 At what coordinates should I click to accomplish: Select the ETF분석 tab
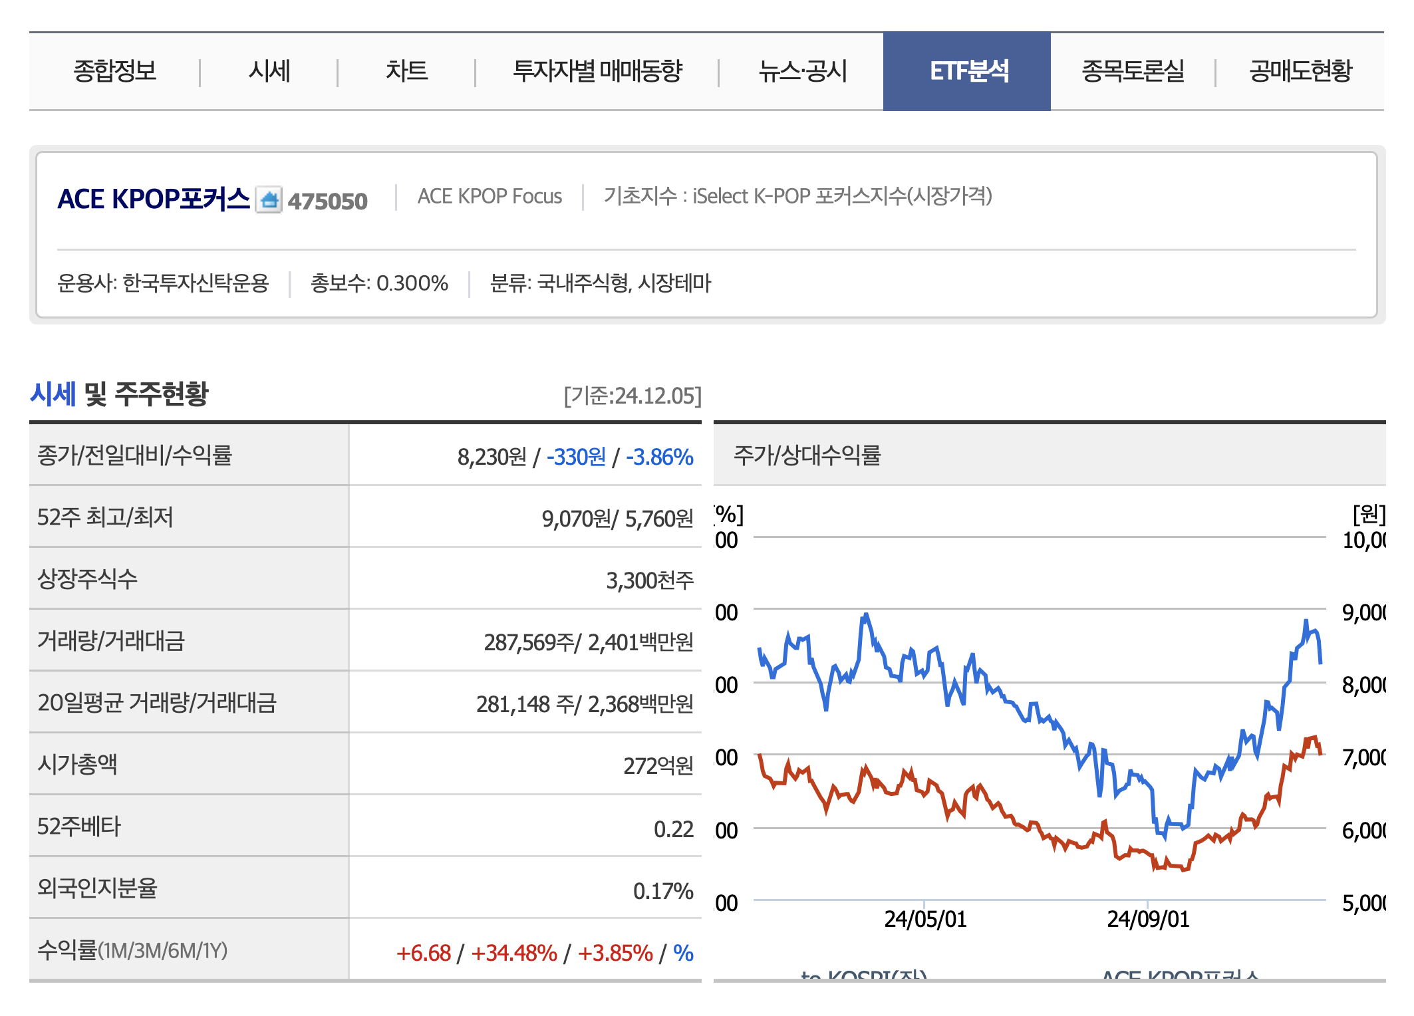(x=967, y=71)
